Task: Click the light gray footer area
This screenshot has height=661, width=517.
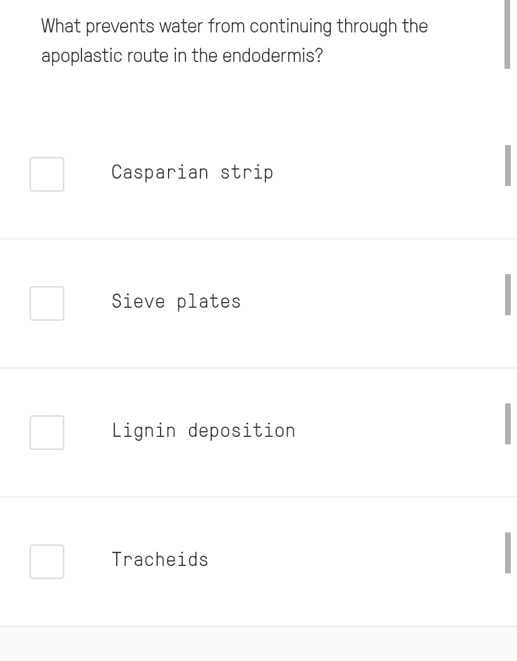Action: [x=258, y=645]
